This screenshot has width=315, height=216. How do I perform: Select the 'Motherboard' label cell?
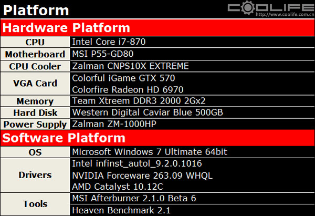[35, 54]
